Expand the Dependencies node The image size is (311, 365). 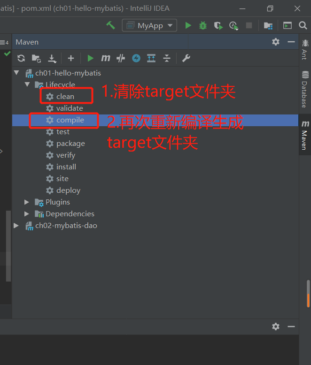click(27, 213)
